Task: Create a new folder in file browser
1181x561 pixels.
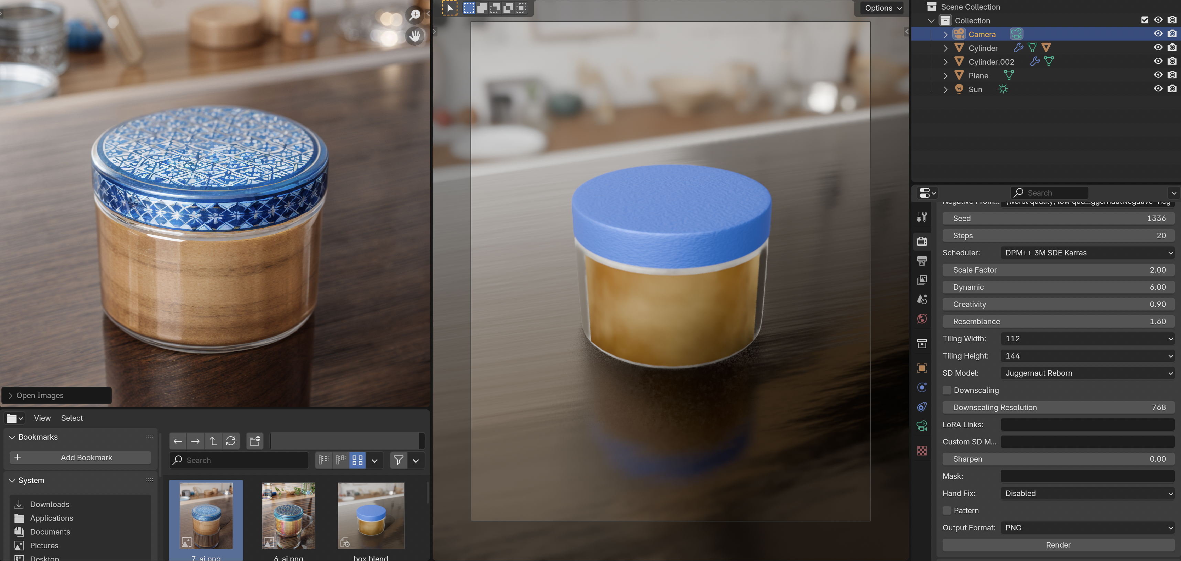Action: (255, 441)
